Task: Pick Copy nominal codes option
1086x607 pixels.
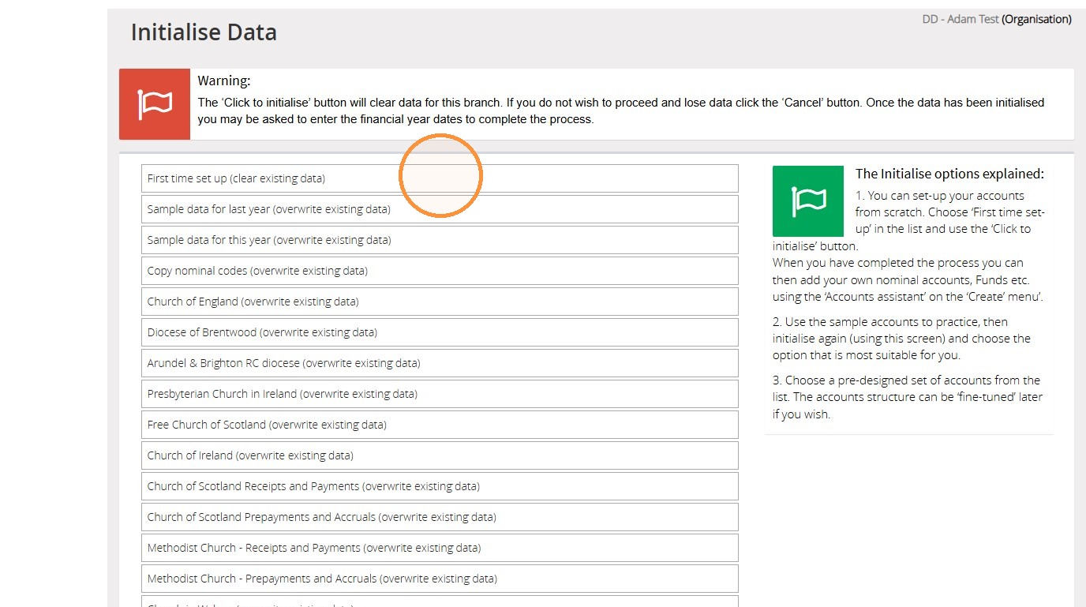Action: (x=440, y=271)
